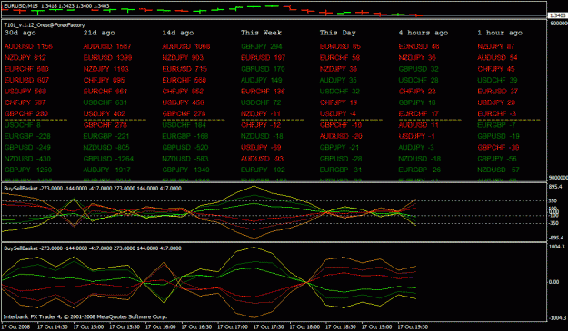Select EURGBP -26 in 4 hours ago column

coord(420,170)
